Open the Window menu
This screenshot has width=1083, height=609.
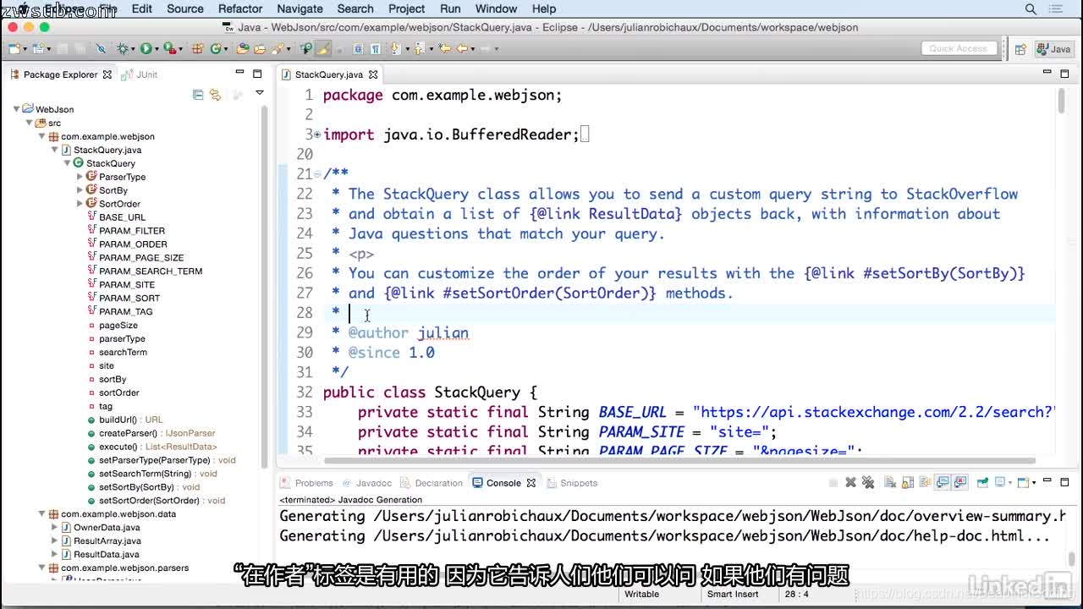[x=496, y=8]
